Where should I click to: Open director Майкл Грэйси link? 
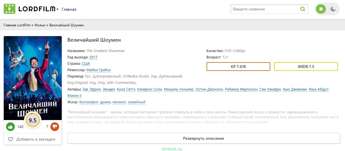(x=98, y=70)
